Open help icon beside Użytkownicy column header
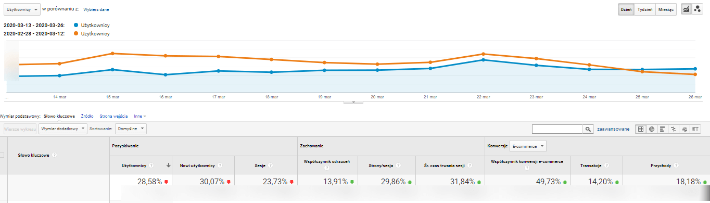This screenshot has width=710, height=203. pyautogui.click(x=151, y=165)
